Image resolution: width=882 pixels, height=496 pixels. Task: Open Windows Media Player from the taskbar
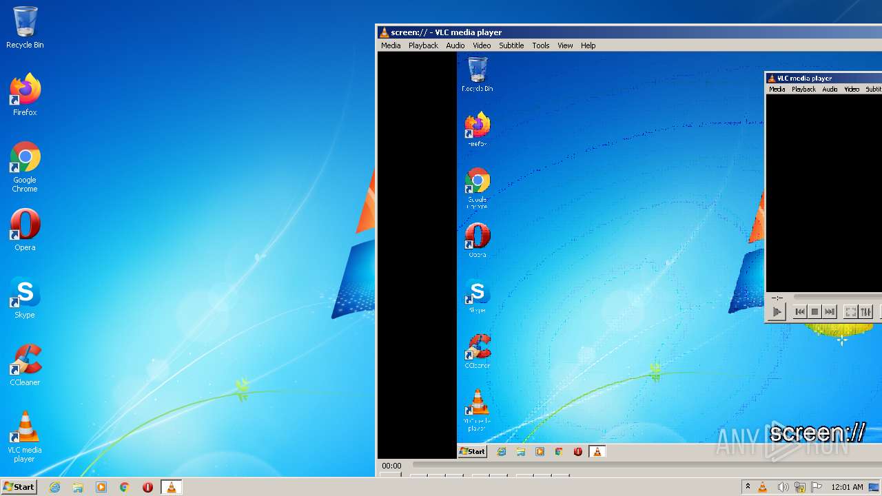pyautogui.click(x=101, y=487)
